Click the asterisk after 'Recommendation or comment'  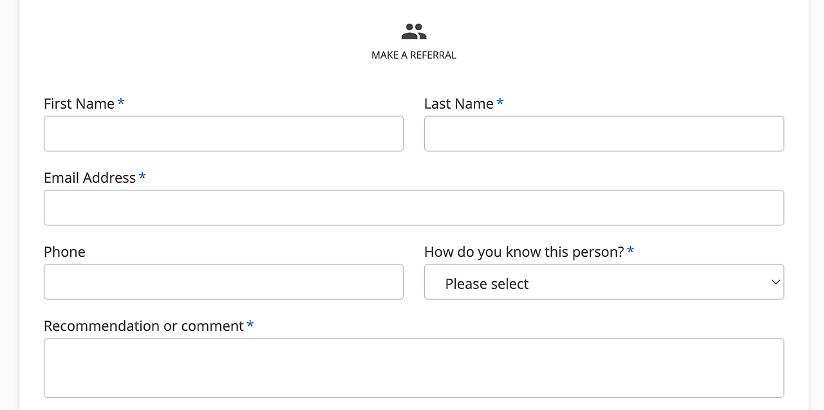[250, 324]
